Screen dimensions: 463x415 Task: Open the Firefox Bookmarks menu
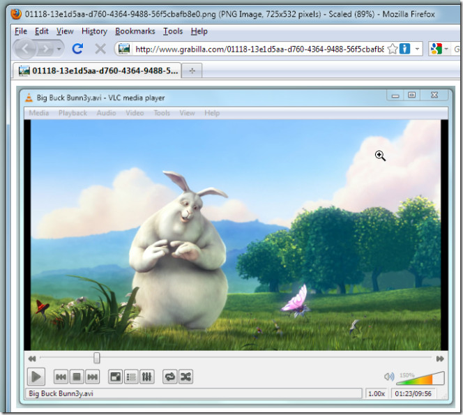point(135,31)
